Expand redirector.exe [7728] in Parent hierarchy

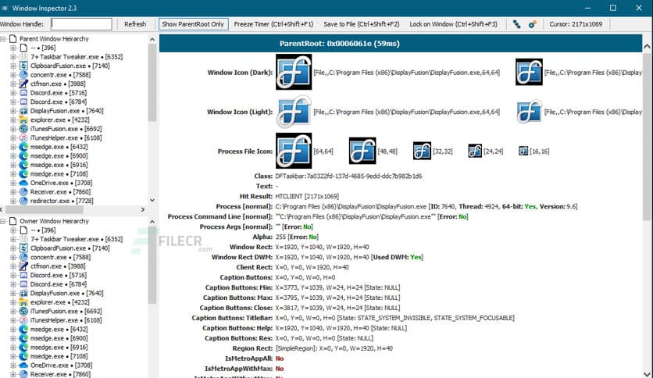click(13, 201)
